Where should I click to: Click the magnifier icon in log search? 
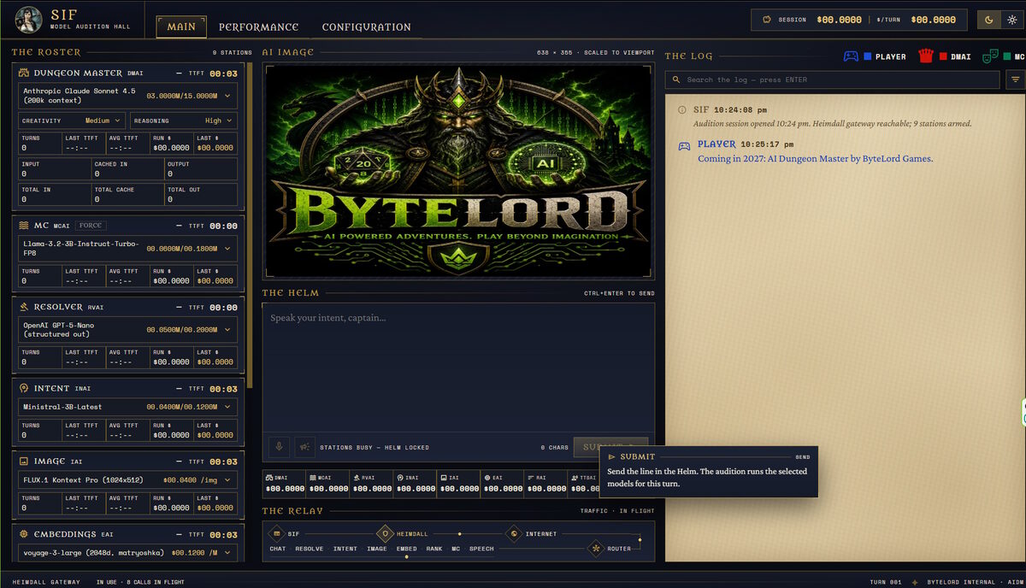pyautogui.click(x=675, y=79)
